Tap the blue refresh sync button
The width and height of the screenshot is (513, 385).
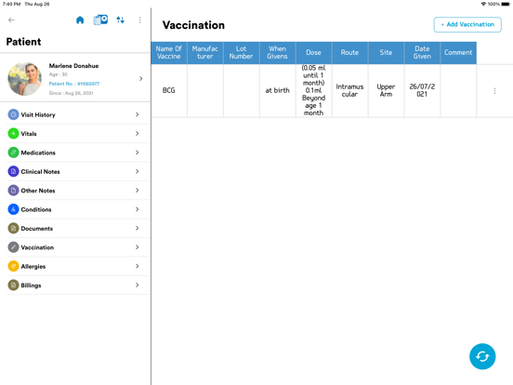482,356
